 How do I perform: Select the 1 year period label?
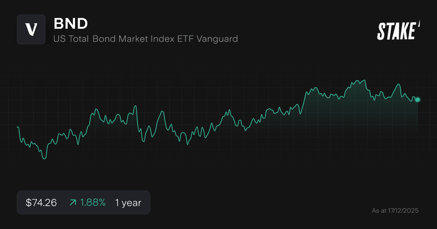[128, 203]
